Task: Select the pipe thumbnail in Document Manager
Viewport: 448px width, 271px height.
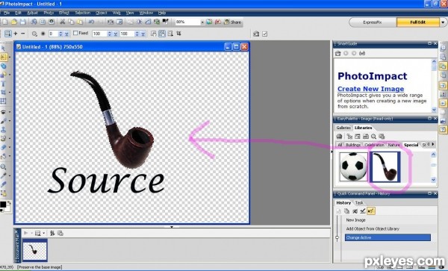Action: pos(35,250)
